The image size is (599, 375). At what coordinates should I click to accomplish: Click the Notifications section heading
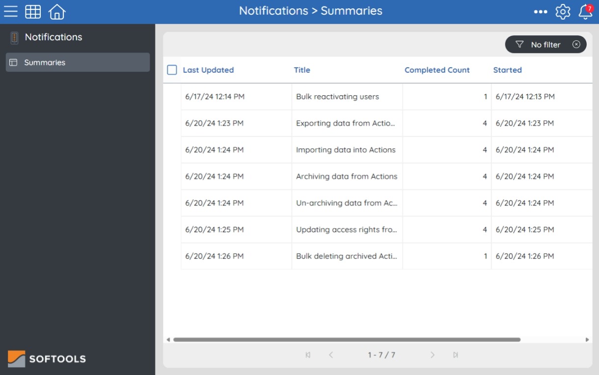[53, 37]
